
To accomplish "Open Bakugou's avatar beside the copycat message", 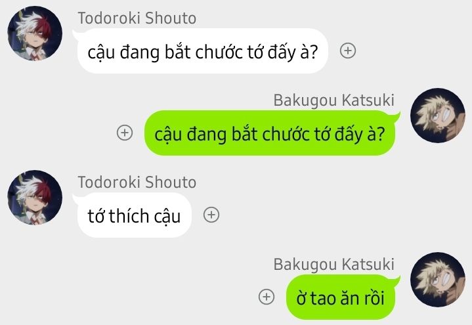I will (x=438, y=116).
